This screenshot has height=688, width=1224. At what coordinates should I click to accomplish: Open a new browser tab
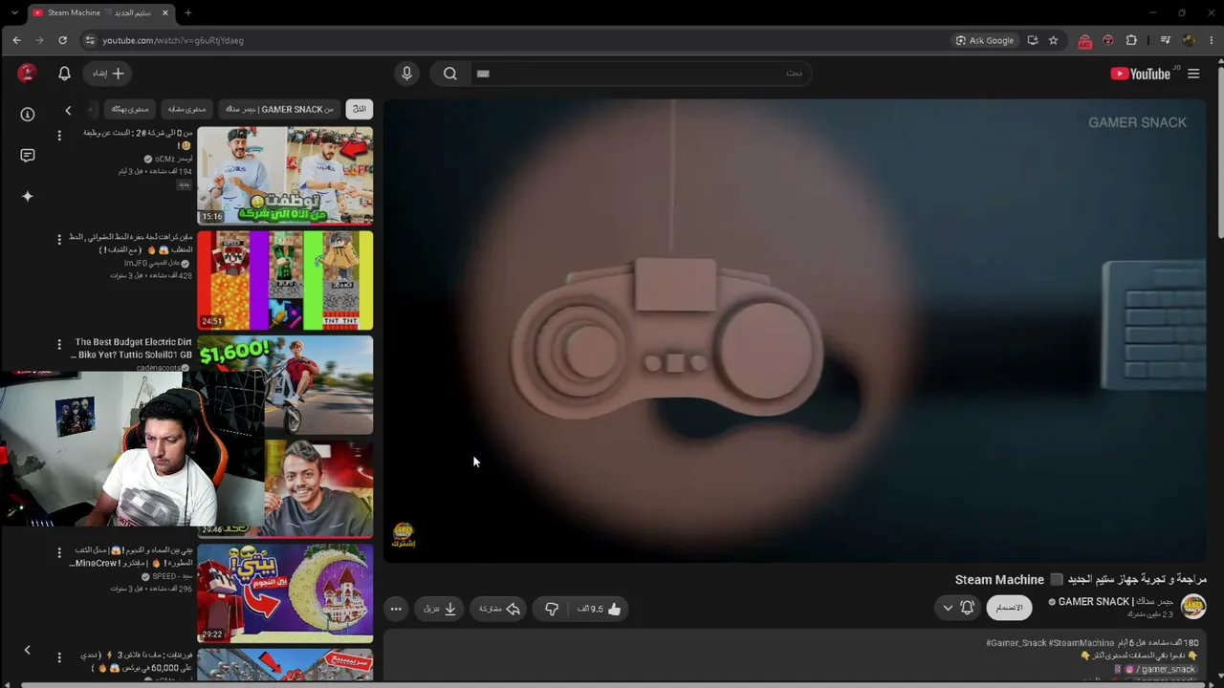click(187, 12)
